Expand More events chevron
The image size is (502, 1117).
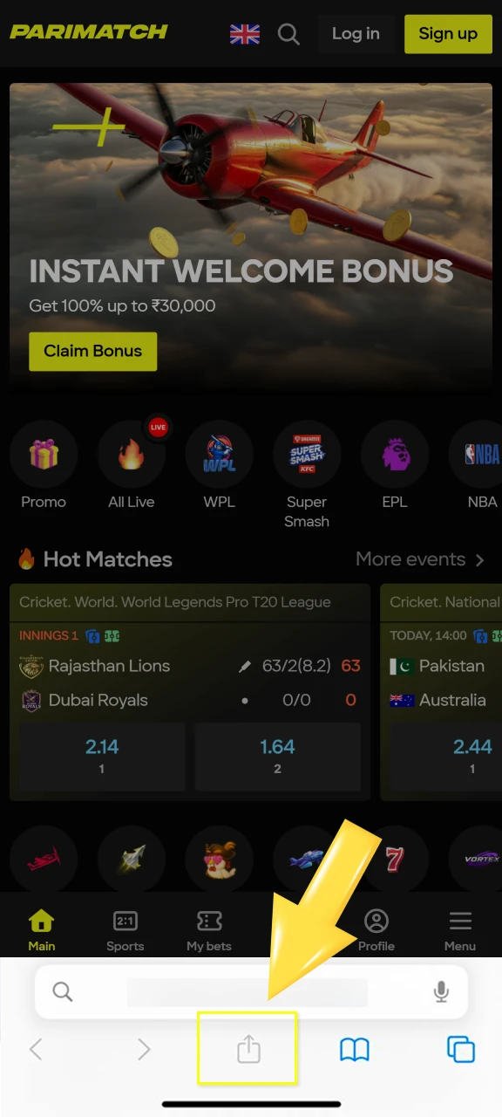pyautogui.click(x=479, y=560)
